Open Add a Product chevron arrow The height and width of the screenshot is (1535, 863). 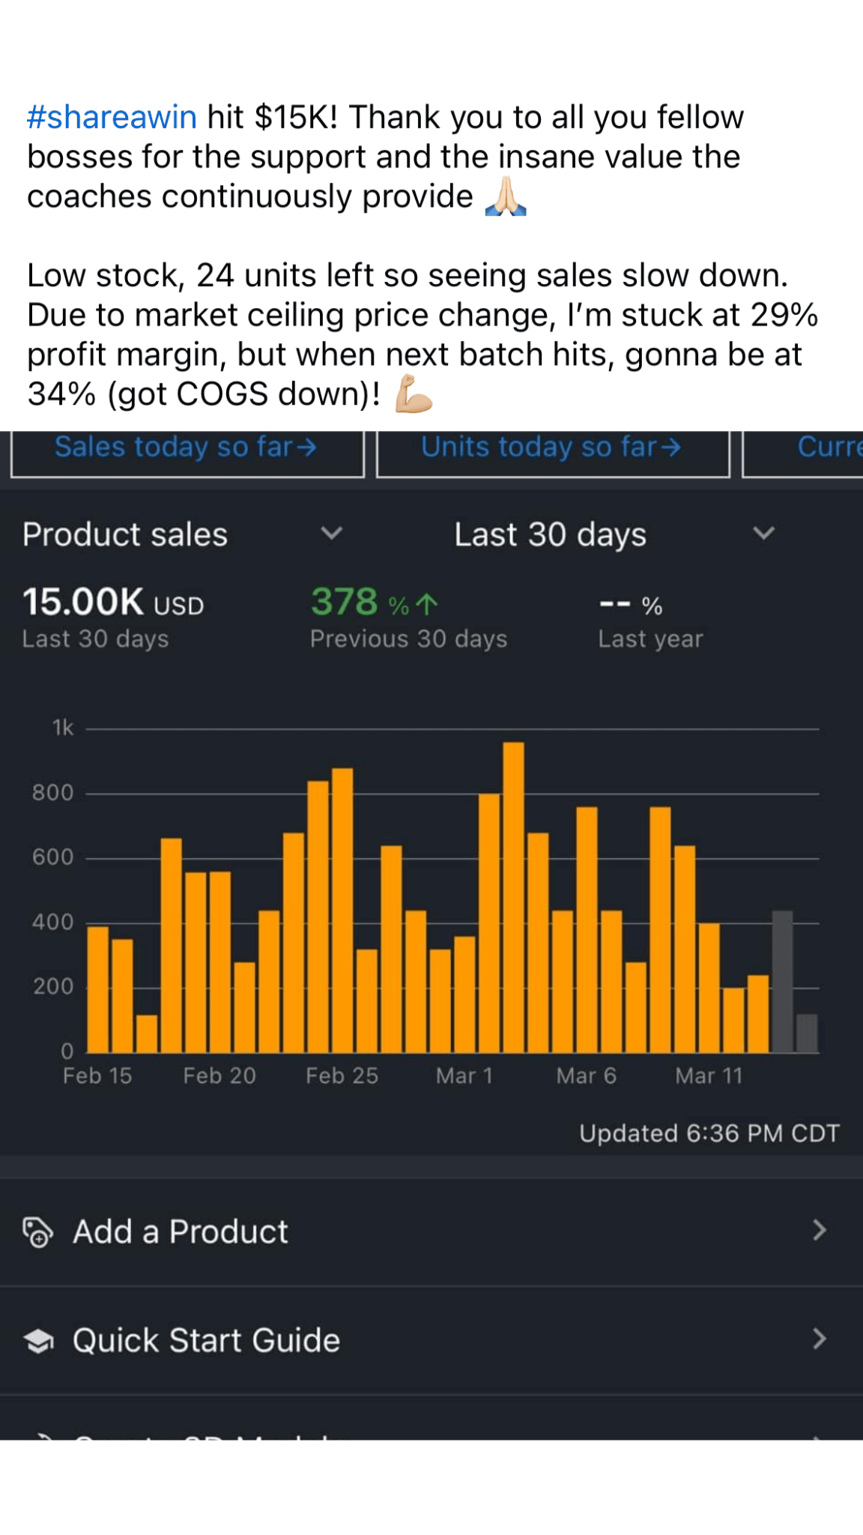pos(820,1230)
